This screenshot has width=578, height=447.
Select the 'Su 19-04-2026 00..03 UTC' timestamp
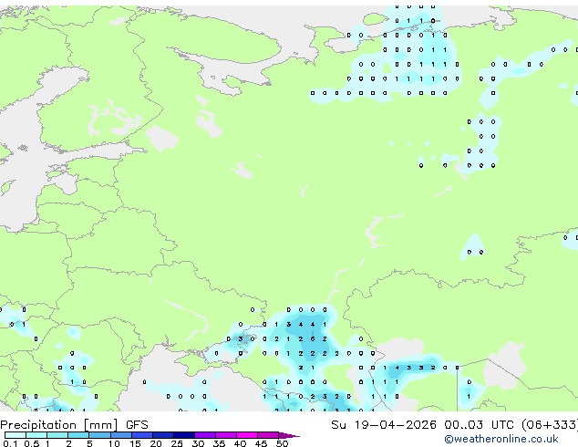pos(422,425)
